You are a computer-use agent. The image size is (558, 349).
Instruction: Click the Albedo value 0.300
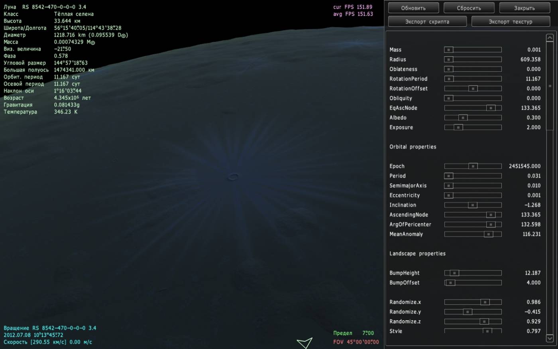[534, 118]
